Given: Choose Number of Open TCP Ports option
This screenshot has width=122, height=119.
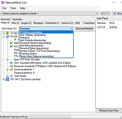Looking at the screenshot, I should (46, 51).
